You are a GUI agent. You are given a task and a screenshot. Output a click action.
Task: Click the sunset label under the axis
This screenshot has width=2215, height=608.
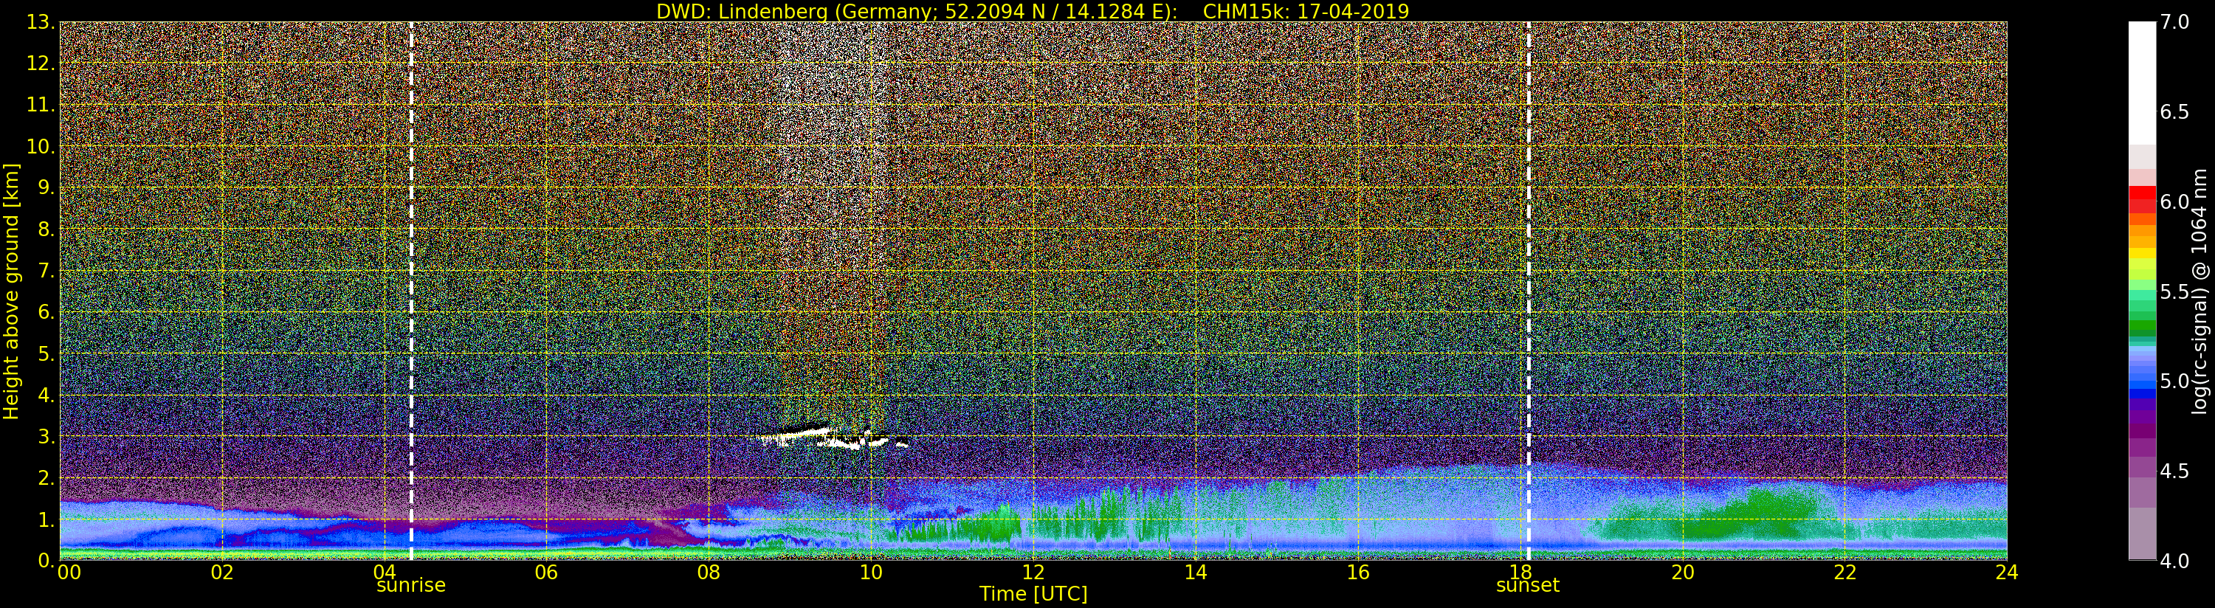click(1528, 586)
